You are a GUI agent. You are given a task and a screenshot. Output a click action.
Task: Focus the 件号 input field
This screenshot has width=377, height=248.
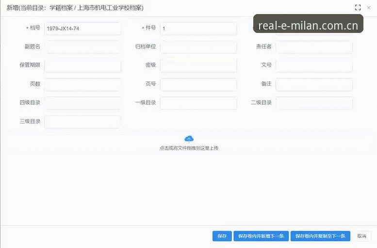point(198,29)
